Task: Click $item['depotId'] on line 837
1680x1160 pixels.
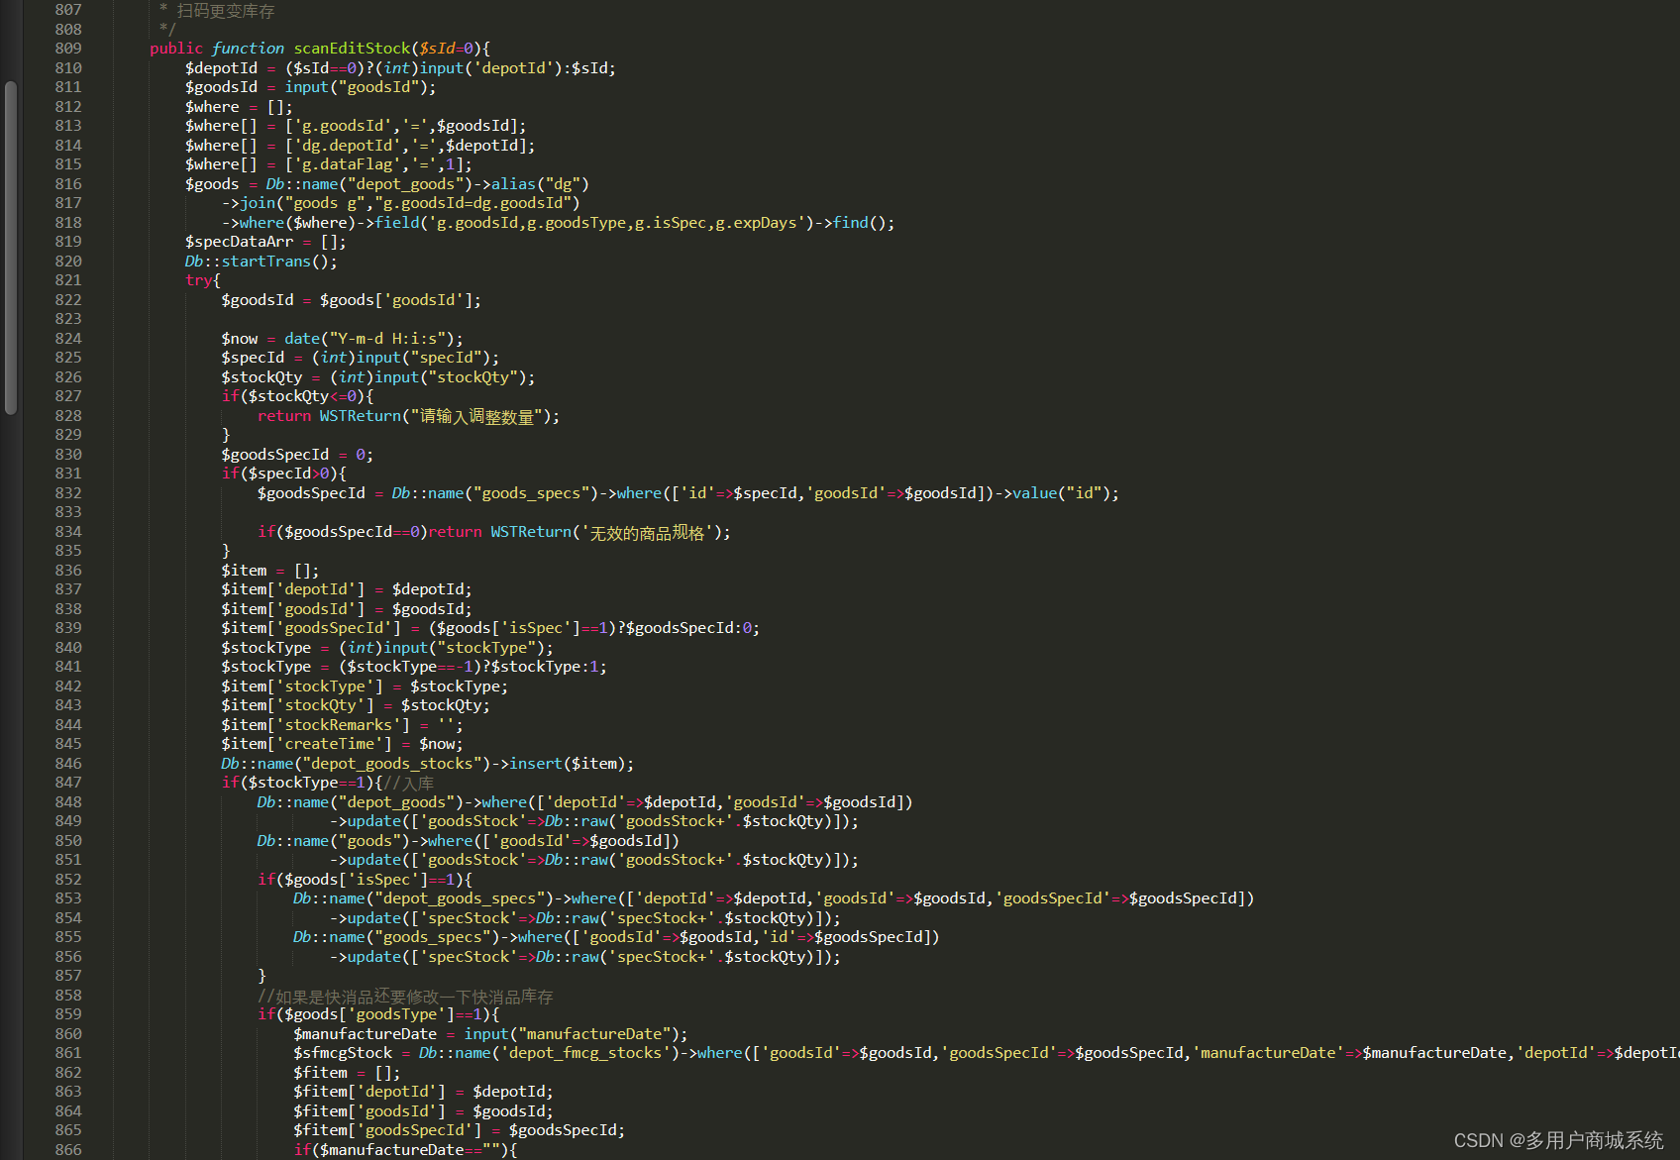Action: click(x=293, y=589)
